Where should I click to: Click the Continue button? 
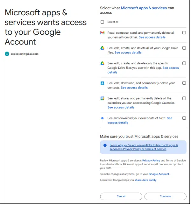(x=166, y=196)
